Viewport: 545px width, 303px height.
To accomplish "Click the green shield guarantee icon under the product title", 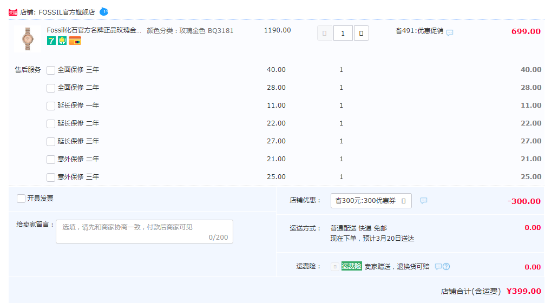I will pos(62,41).
